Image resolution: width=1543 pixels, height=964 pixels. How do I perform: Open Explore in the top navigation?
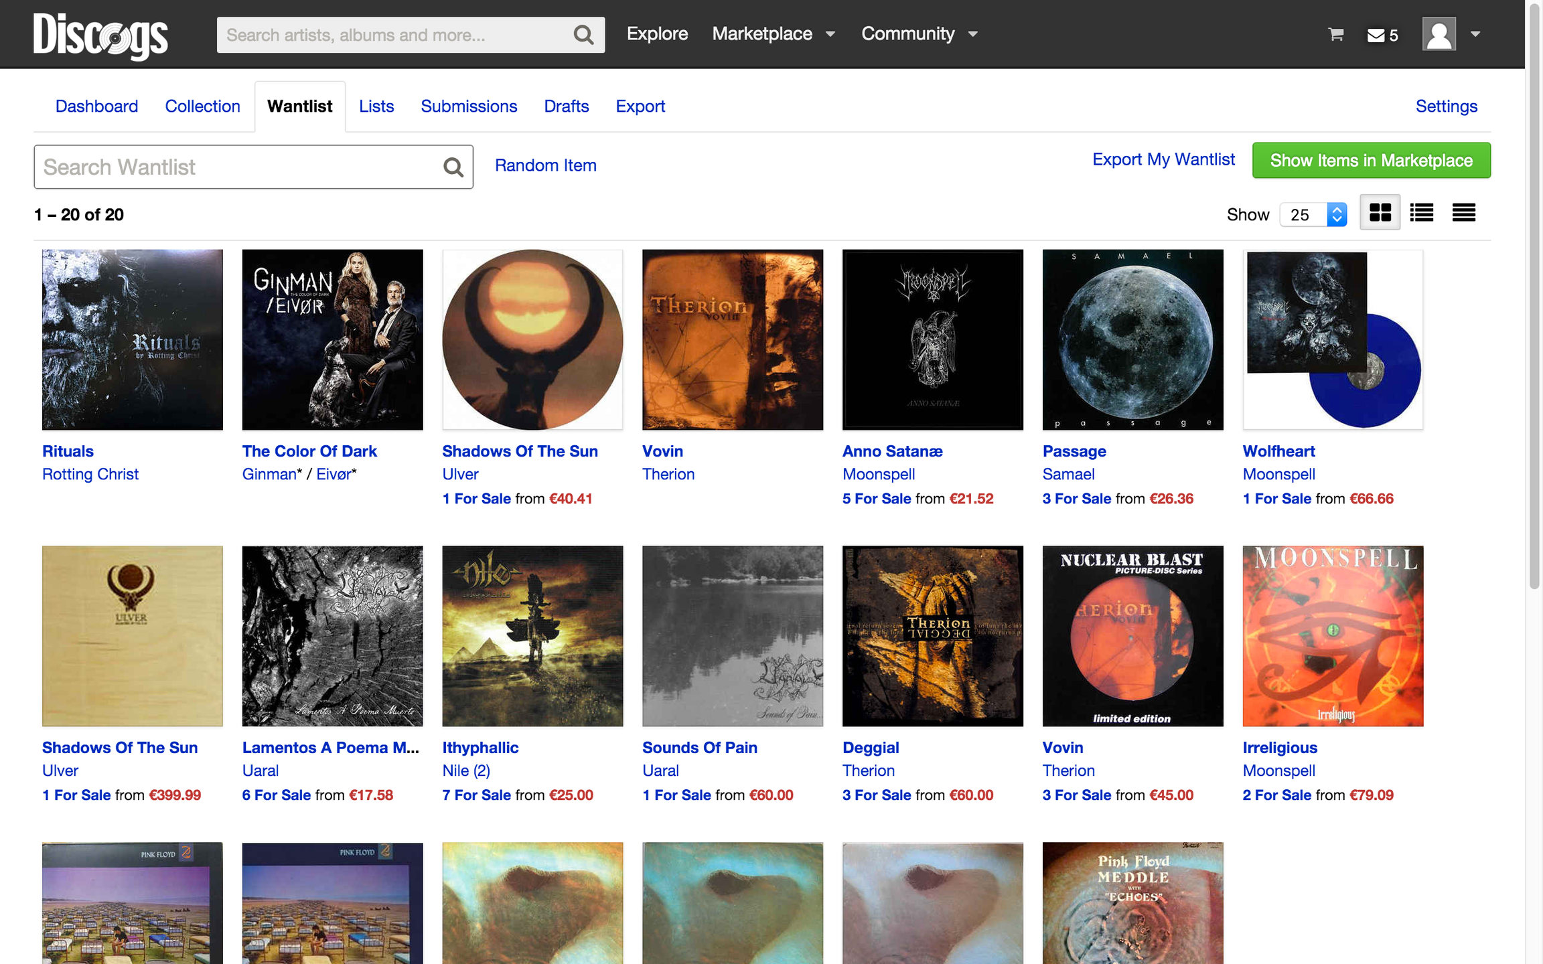click(657, 33)
